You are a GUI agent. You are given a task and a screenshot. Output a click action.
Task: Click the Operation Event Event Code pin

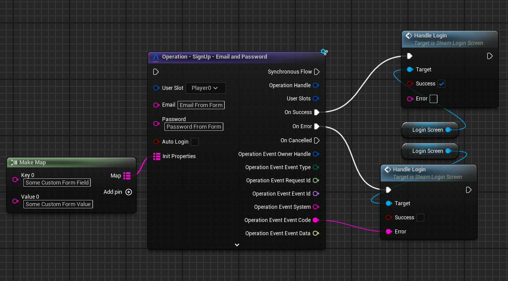[x=315, y=220]
